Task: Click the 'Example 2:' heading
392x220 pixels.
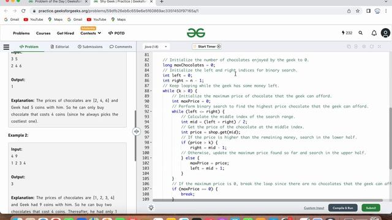Action: 18,135
